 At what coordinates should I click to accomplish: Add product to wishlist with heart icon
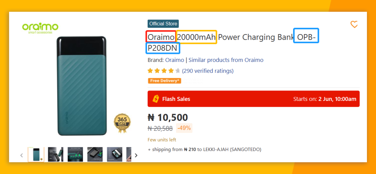(354, 24)
